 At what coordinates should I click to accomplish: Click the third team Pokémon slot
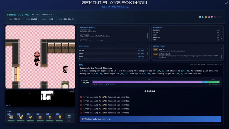pyautogui.click(x=31, y=117)
